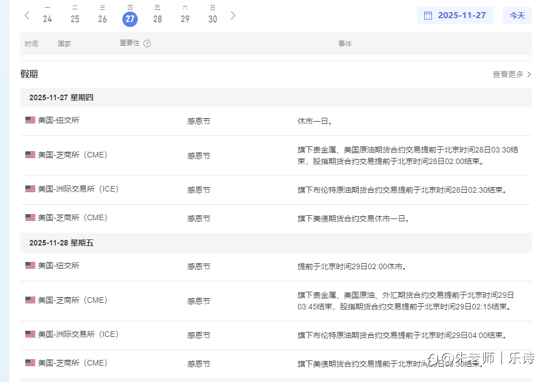This screenshot has width=540, height=382.
Task: Switch to Saturday 29 in week bar
Action: tap(185, 19)
